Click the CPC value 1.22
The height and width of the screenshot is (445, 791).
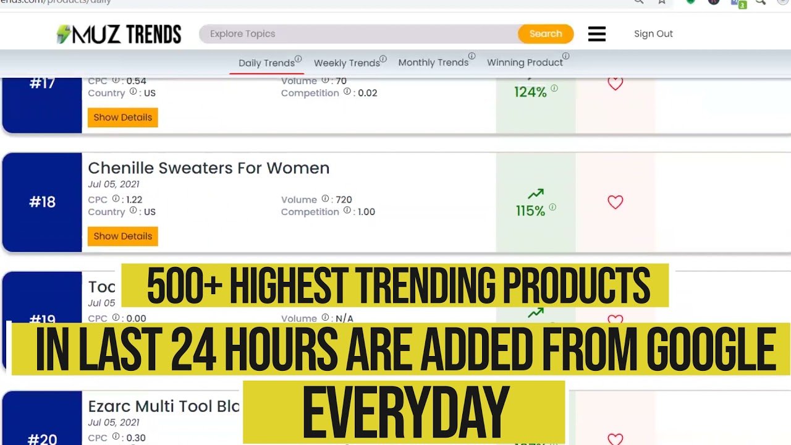[x=134, y=200]
